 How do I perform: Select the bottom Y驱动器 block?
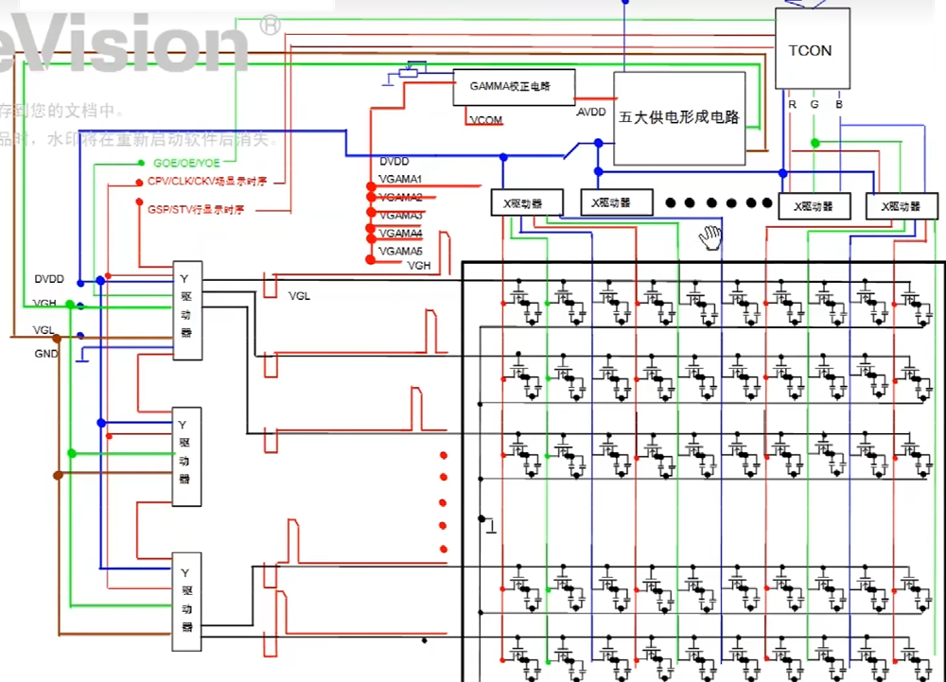coord(186,602)
